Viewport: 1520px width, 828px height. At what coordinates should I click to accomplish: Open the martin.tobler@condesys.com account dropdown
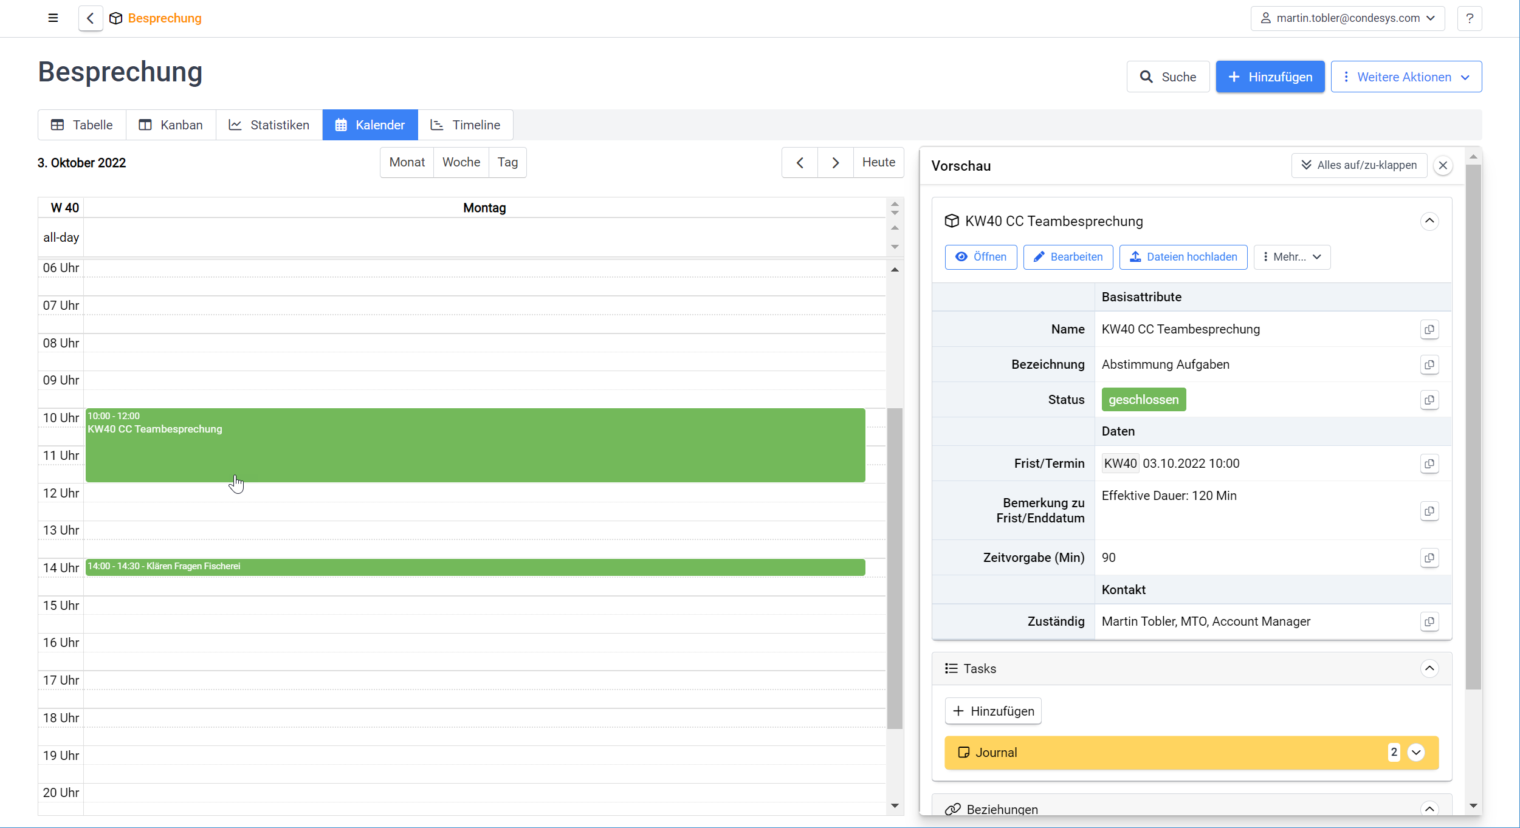point(1347,18)
